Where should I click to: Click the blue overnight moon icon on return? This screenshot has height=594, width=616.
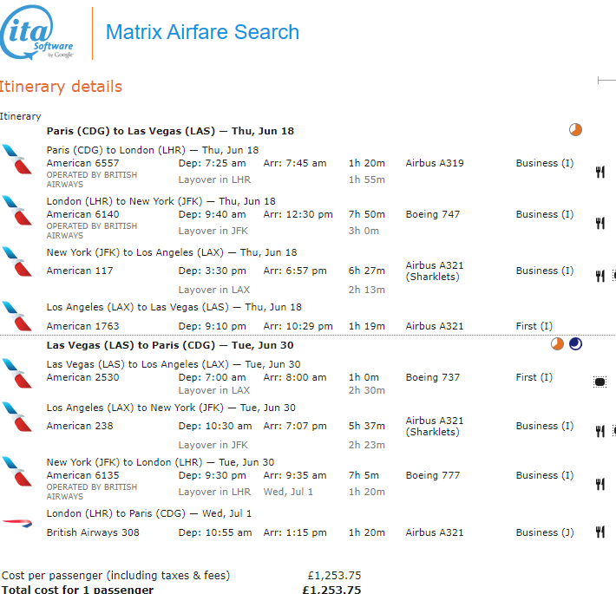click(x=575, y=344)
